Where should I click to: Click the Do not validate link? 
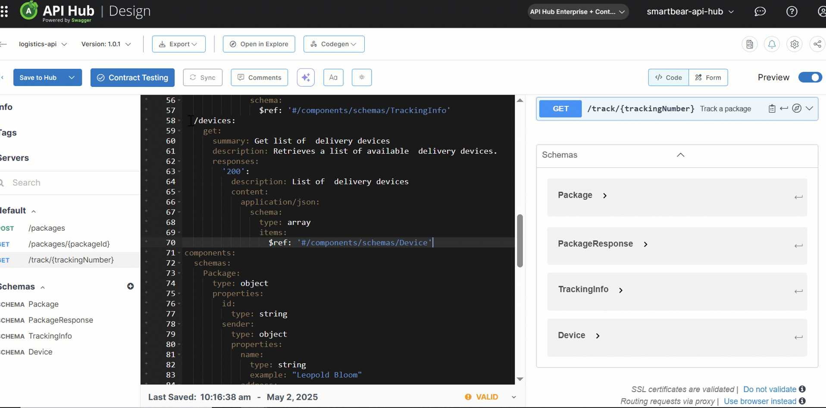[770, 389]
